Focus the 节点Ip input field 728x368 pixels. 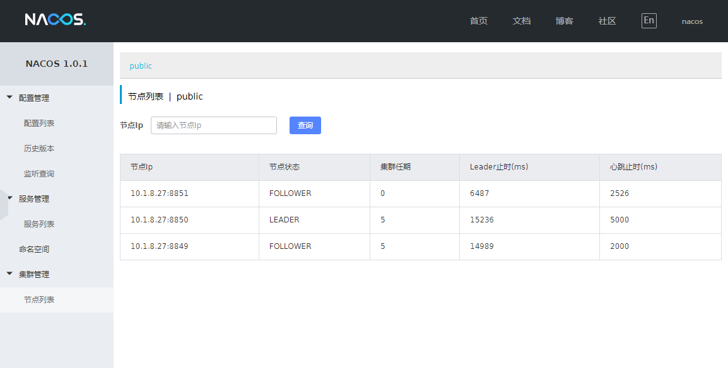214,125
